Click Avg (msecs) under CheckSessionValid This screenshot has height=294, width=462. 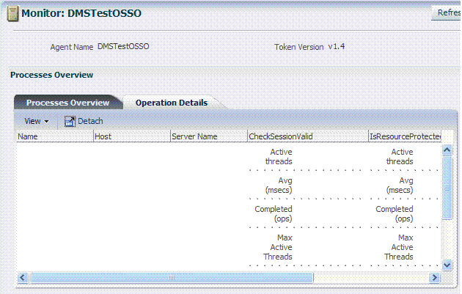pos(279,185)
